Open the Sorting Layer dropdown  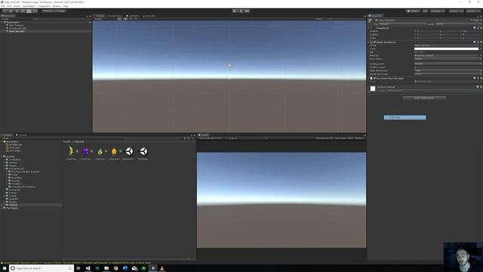448,63
